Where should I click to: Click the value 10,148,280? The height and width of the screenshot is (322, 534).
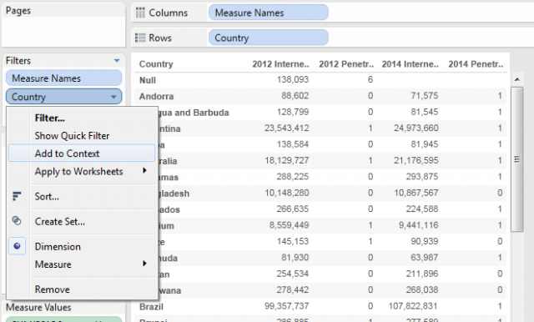click(x=287, y=193)
